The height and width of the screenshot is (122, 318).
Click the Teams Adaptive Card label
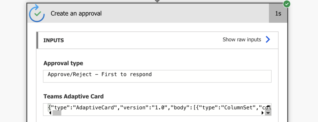click(74, 96)
